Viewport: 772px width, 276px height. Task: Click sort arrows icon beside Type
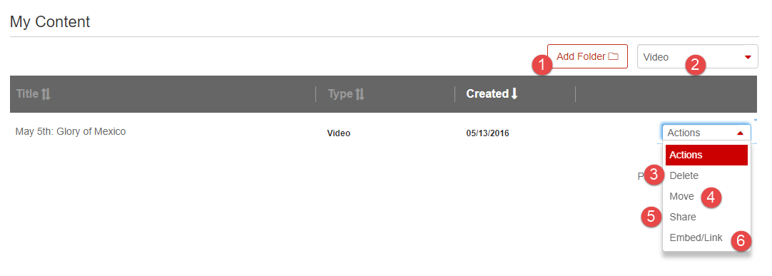tap(360, 93)
